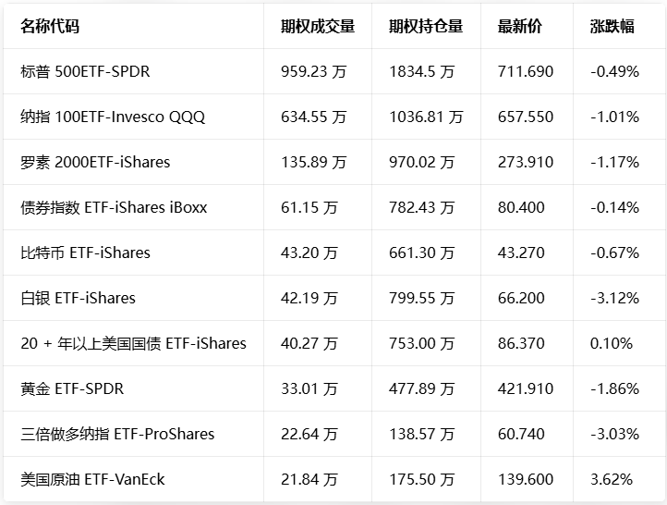Screen dimensions: 667x505
Task: Click the 涨跌幅 column header
Action: point(612,26)
